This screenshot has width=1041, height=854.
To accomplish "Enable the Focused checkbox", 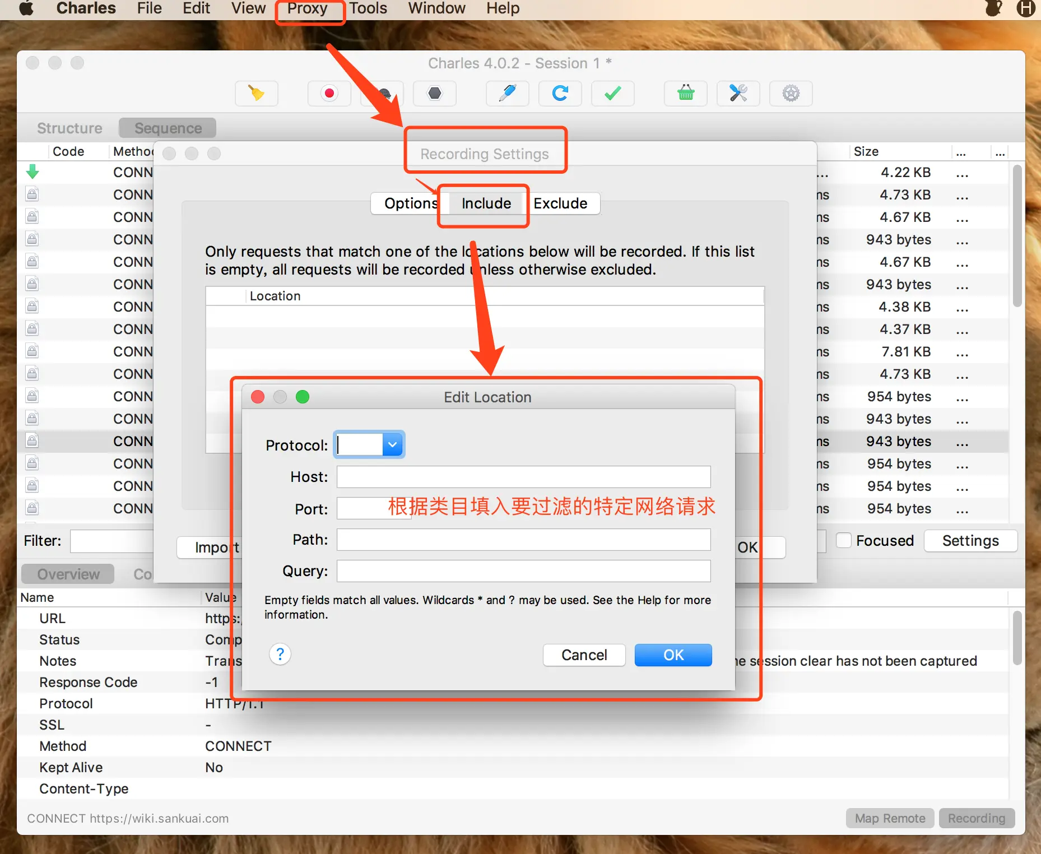I will (x=843, y=540).
